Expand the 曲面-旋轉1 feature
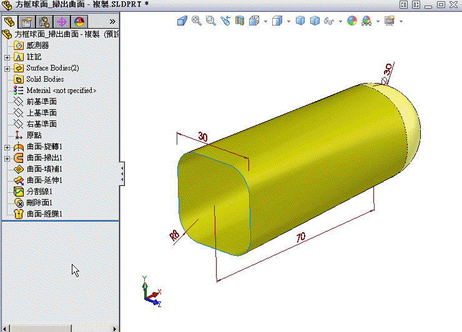Screen dimensions: 462x332 (x=7, y=147)
